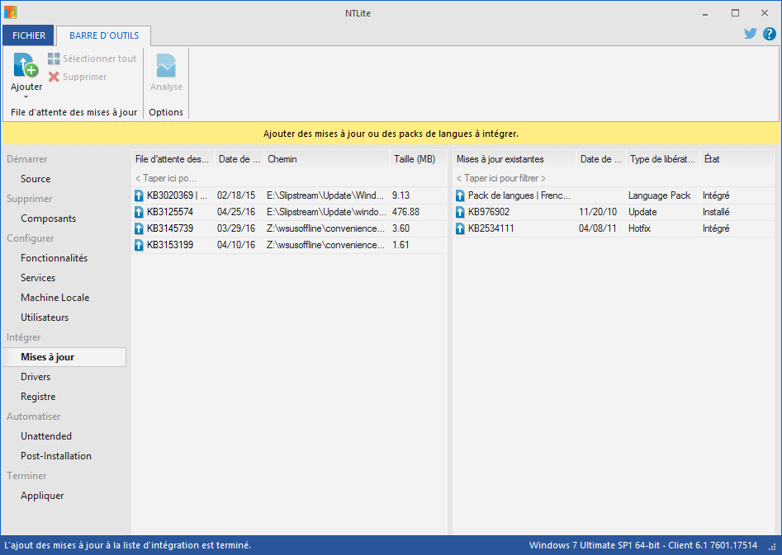Select KB3153199 in update queue
The width and height of the screenshot is (782, 555).
coord(170,245)
